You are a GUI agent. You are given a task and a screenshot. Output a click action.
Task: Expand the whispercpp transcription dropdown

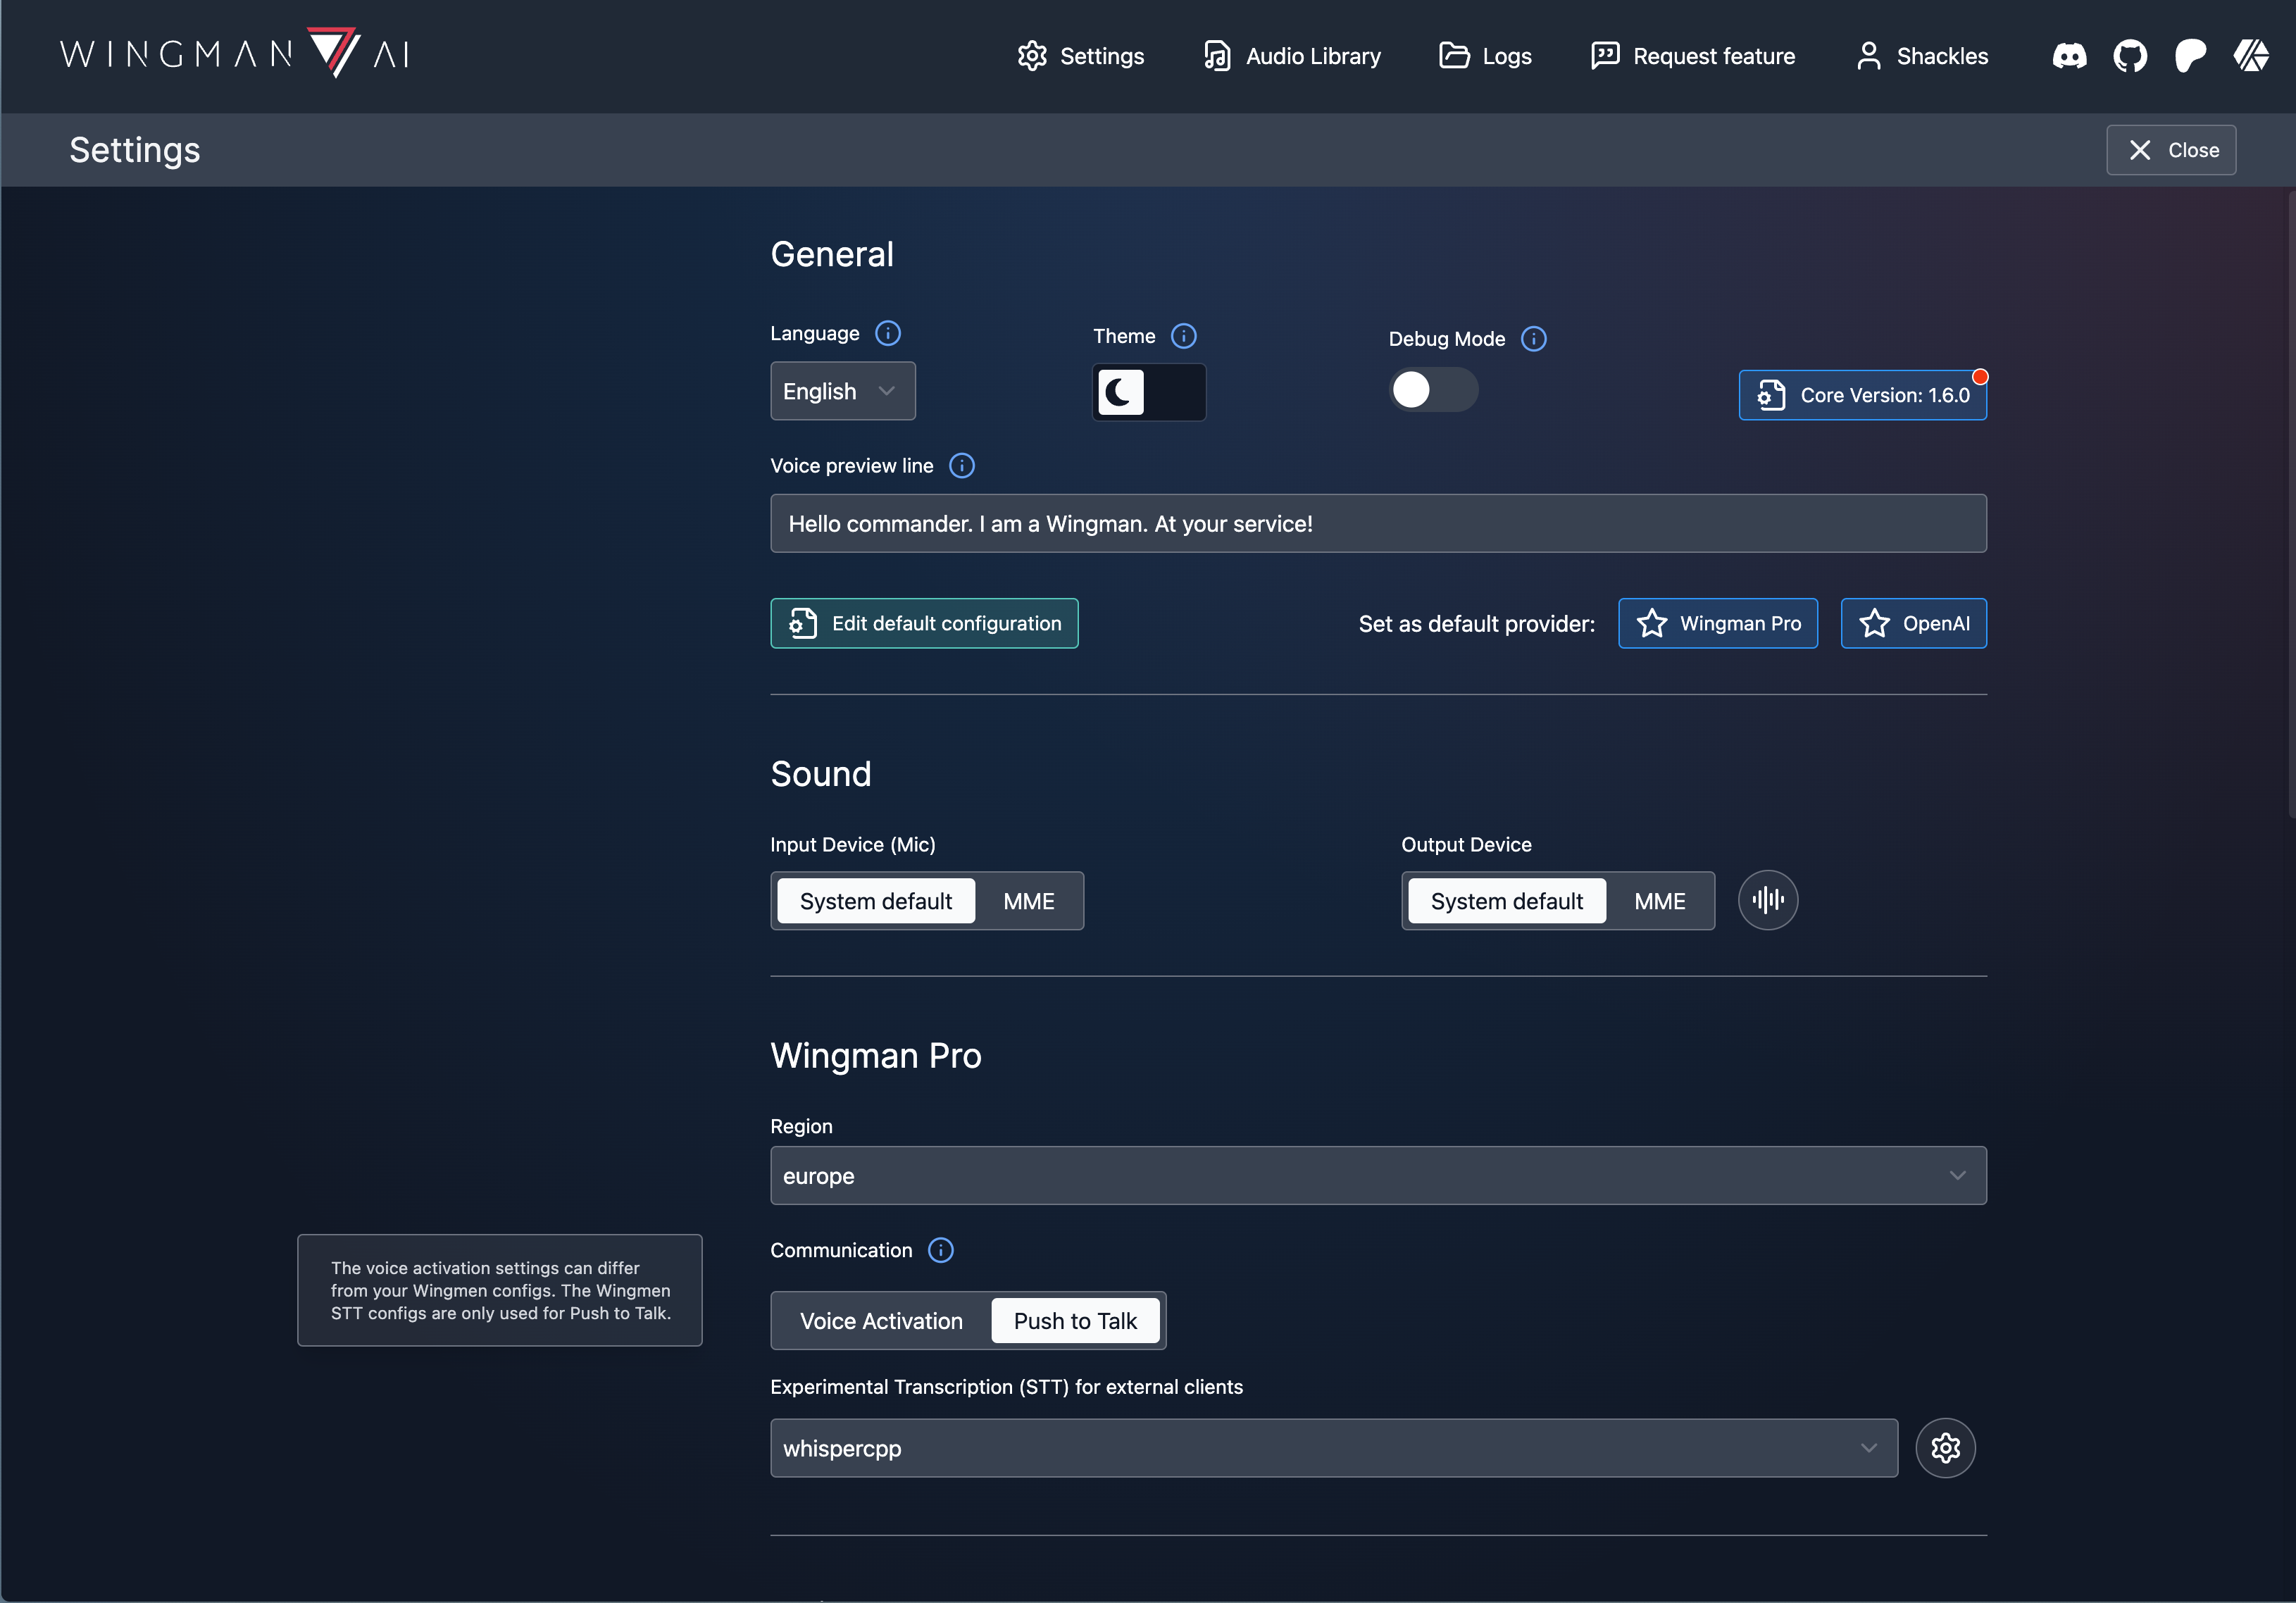1333,1448
